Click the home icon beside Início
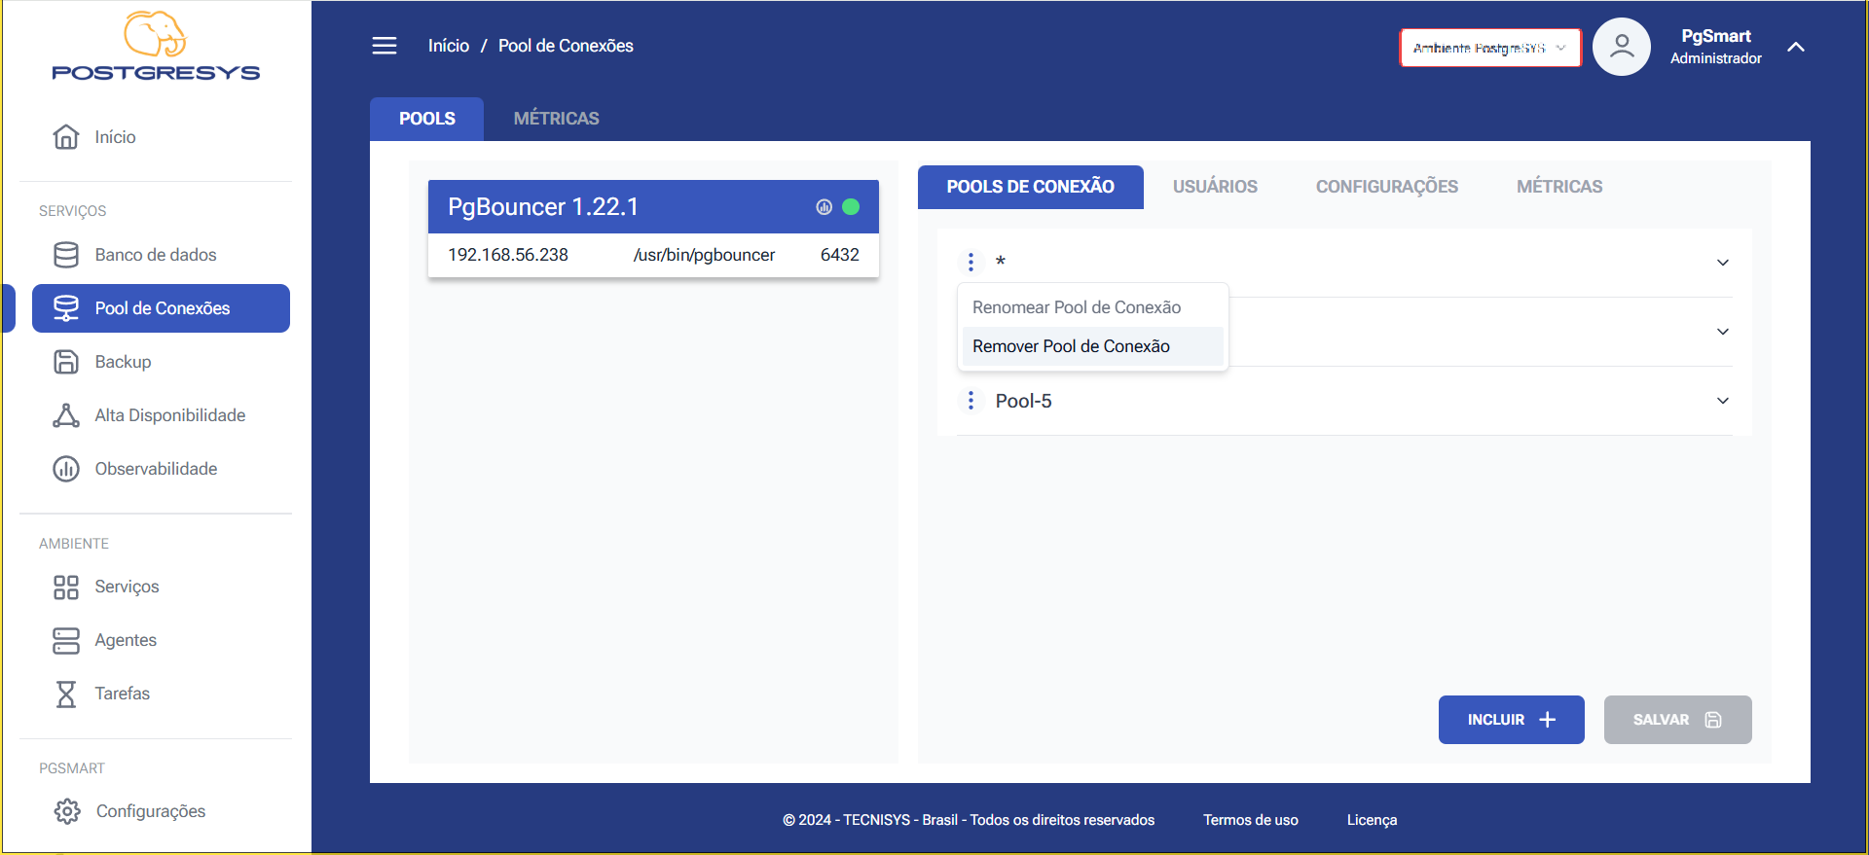This screenshot has width=1869, height=855. click(66, 137)
